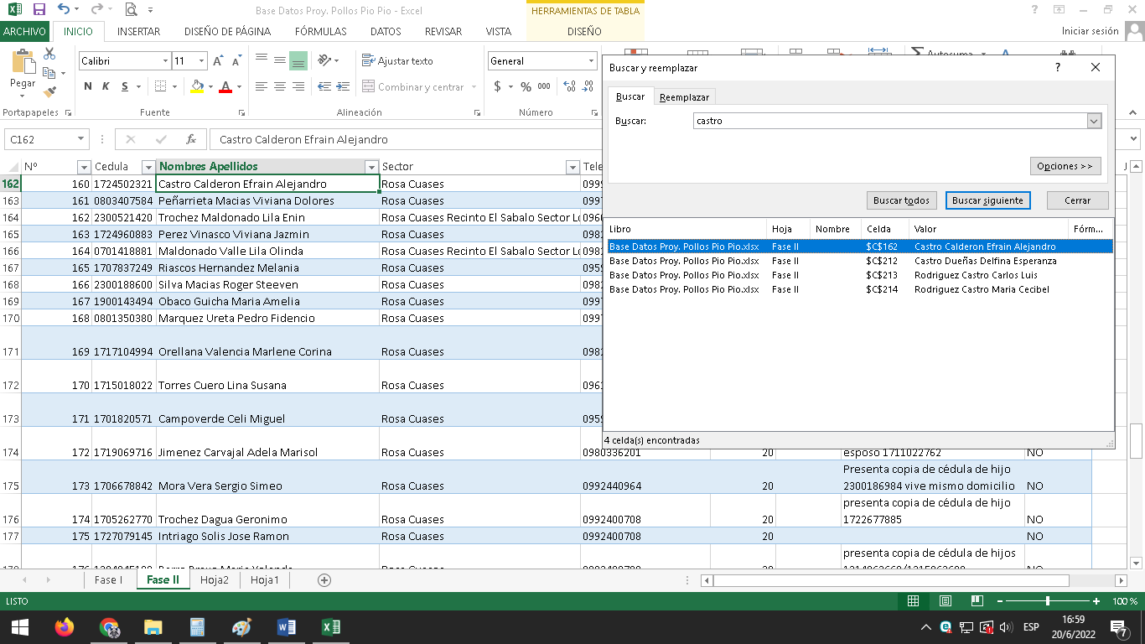Increase font size with the enlarge icon
The image size is (1145, 644).
(218, 61)
